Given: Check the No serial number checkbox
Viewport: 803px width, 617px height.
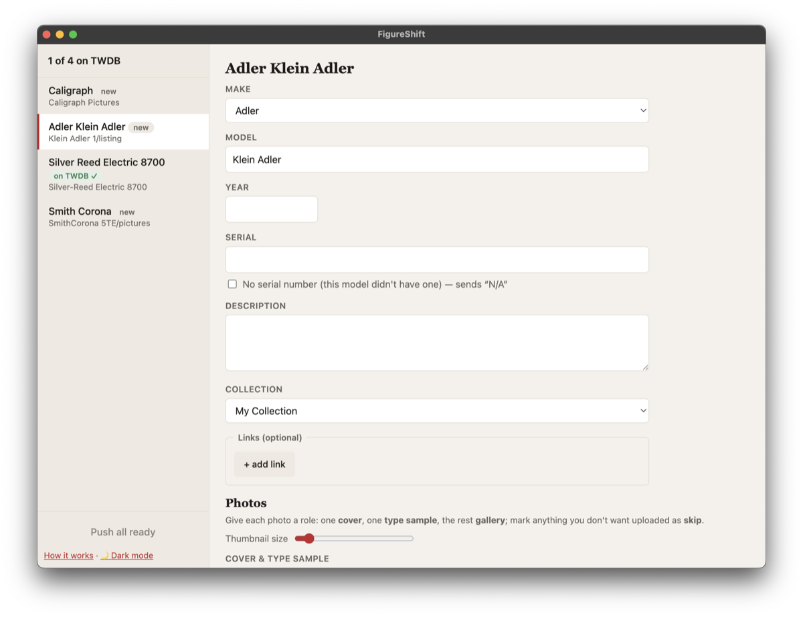Looking at the screenshot, I should pyautogui.click(x=232, y=284).
